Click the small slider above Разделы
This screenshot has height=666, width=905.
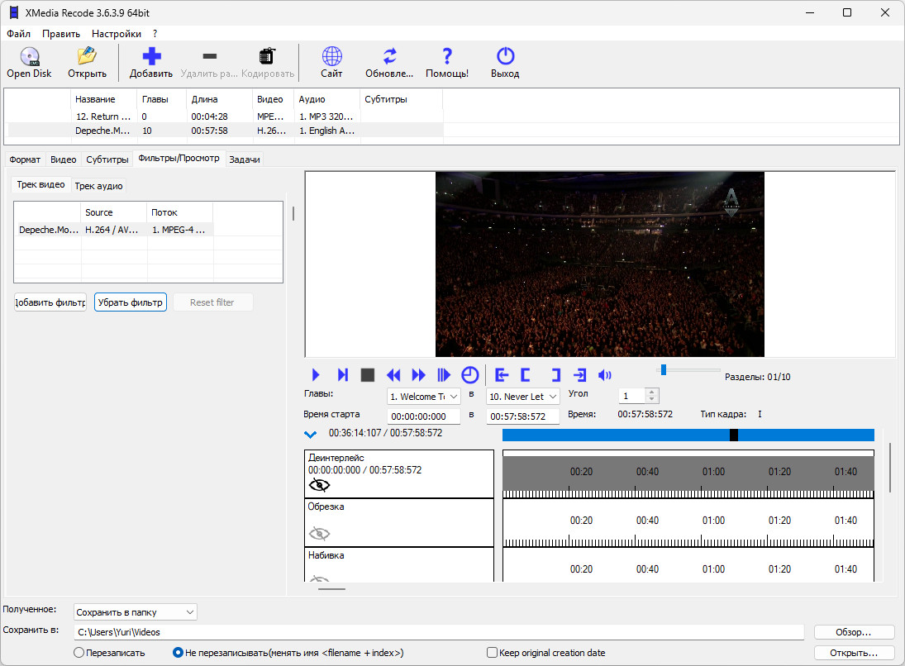(664, 370)
